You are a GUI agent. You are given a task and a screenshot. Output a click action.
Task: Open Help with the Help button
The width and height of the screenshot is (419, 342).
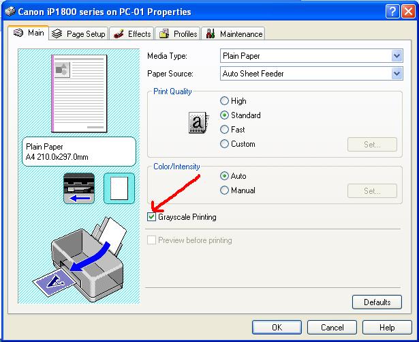click(387, 327)
